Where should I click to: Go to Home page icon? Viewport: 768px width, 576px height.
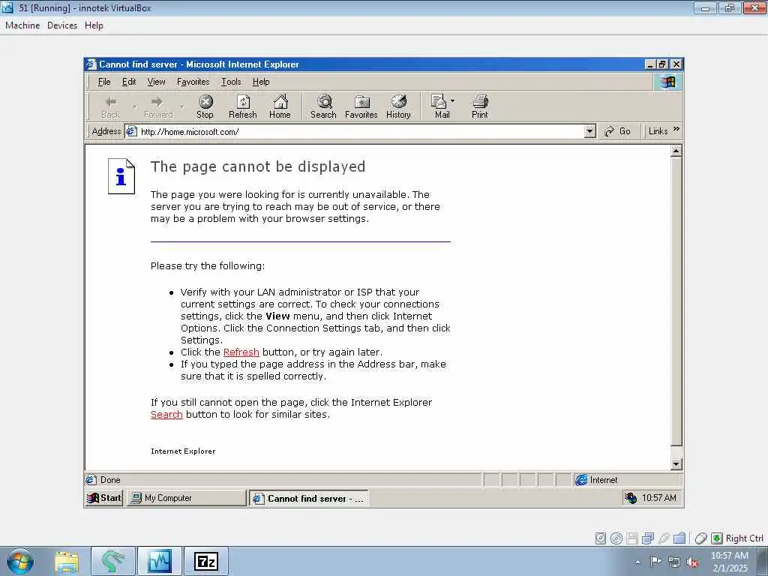pyautogui.click(x=280, y=107)
